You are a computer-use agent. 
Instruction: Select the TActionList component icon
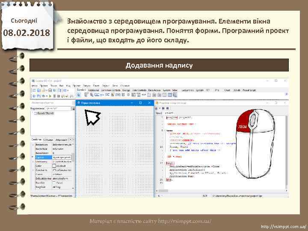(175, 95)
